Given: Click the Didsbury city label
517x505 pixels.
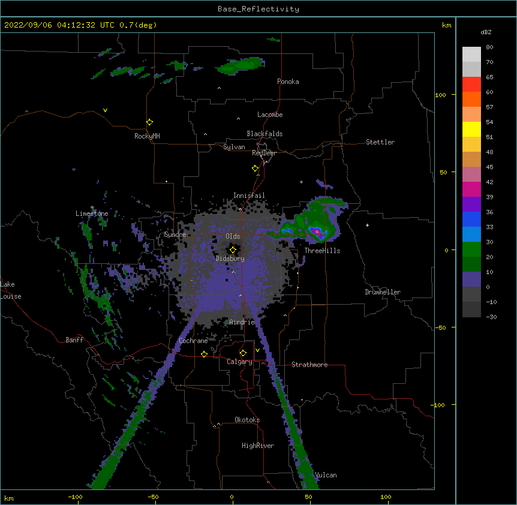Looking at the screenshot, I should [x=230, y=258].
